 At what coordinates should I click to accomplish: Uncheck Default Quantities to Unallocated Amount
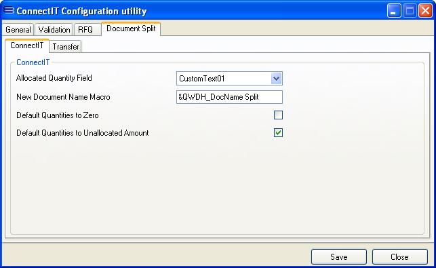[x=278, y=133]
